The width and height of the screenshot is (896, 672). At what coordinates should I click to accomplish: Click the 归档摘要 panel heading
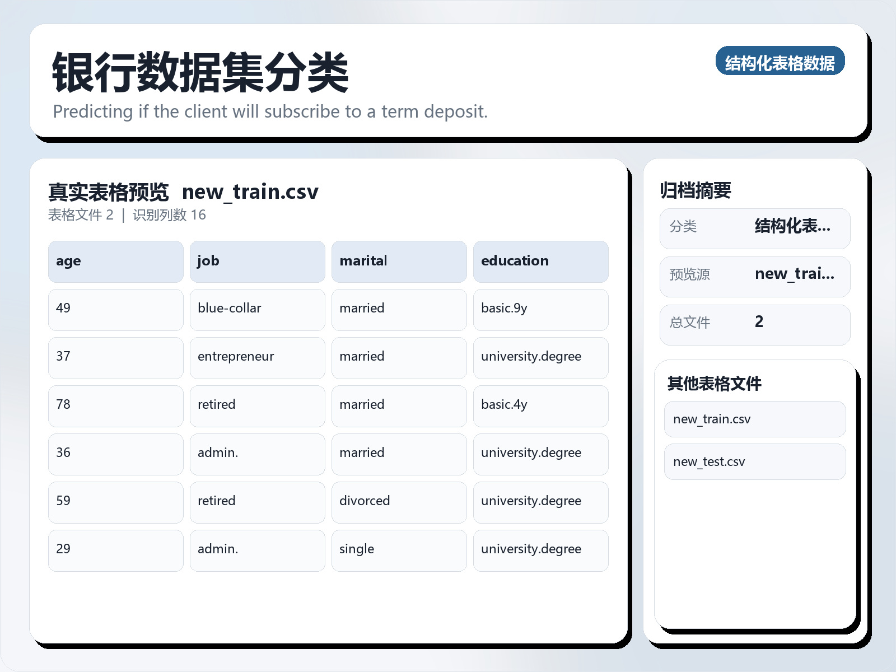[697, 190]
